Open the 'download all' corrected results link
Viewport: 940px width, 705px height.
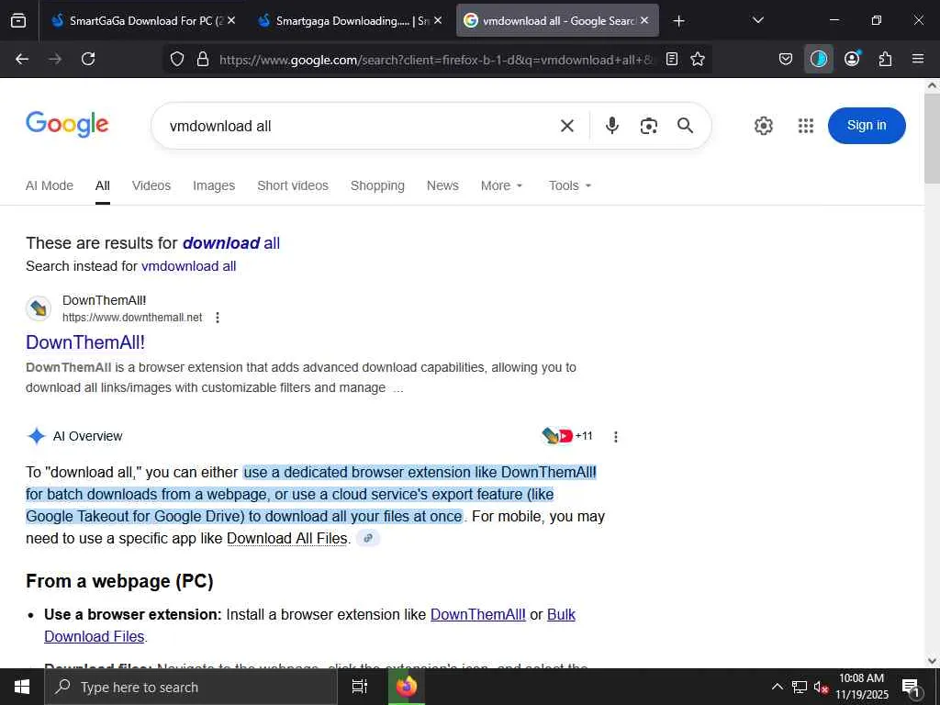point(230,242)
